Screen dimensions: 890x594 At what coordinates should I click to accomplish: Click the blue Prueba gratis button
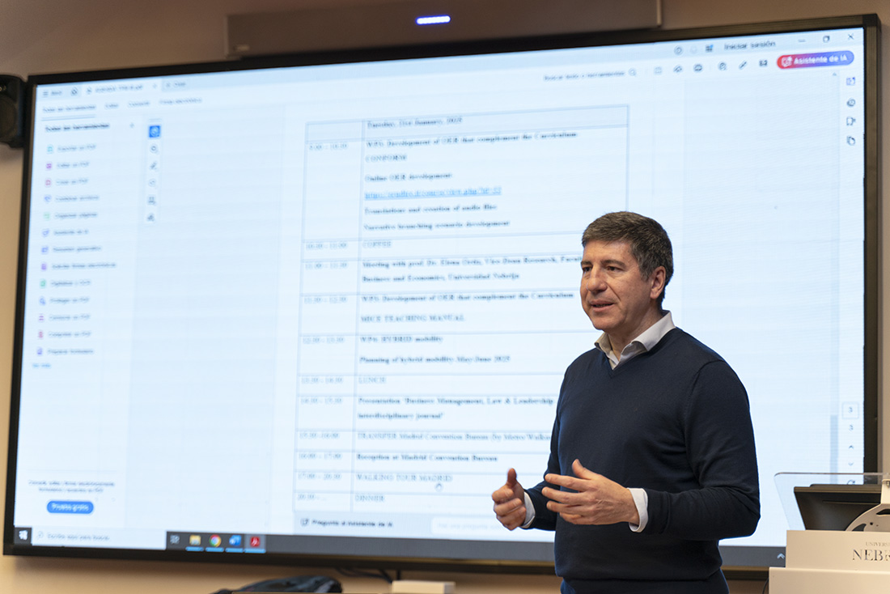(x=70, y=507)
